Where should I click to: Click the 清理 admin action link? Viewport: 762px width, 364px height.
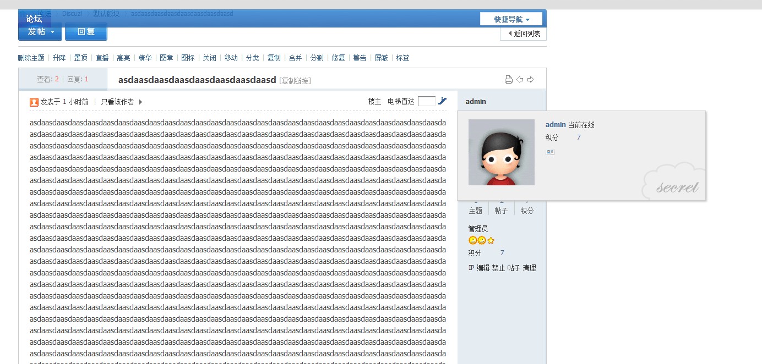(x=529, y=268)
